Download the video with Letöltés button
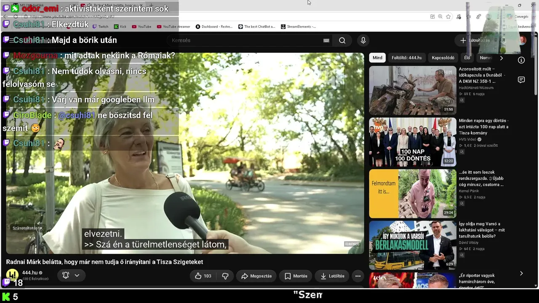 coord(332,276)
